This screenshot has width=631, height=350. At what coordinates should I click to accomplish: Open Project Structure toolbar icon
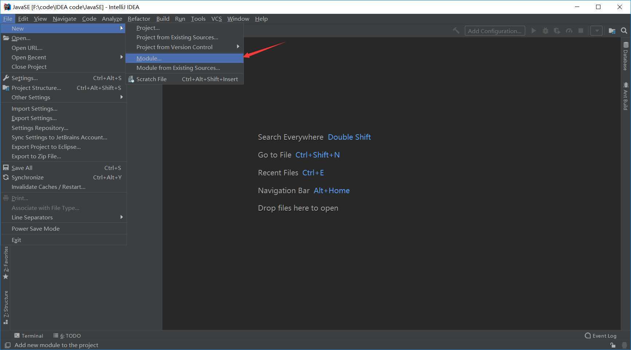click(612, 31)
